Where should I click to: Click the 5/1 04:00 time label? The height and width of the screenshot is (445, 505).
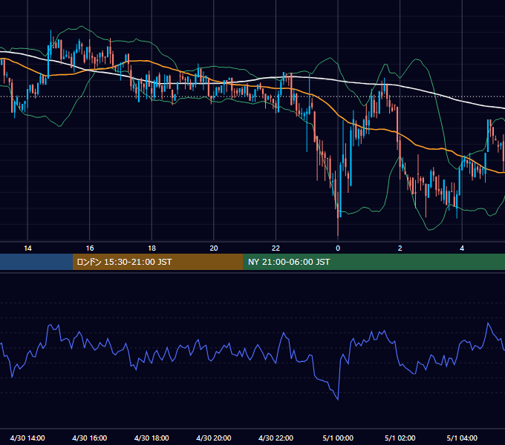462,438
